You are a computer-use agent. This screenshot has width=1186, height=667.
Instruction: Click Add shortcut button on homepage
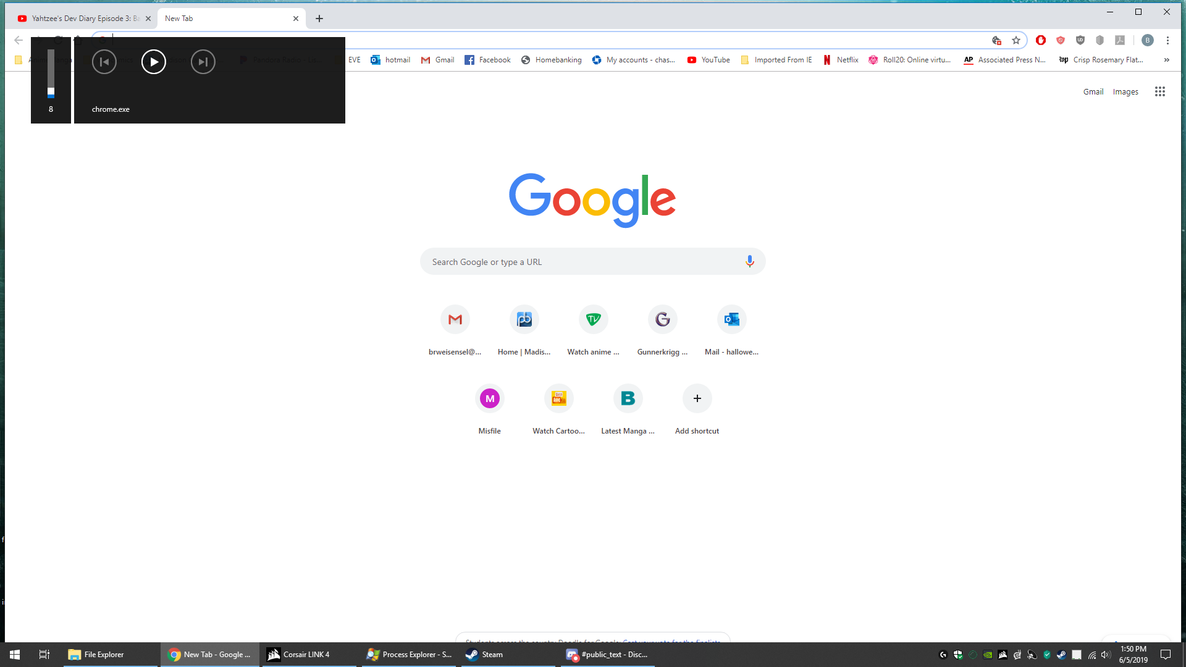(x=696, y=398)
